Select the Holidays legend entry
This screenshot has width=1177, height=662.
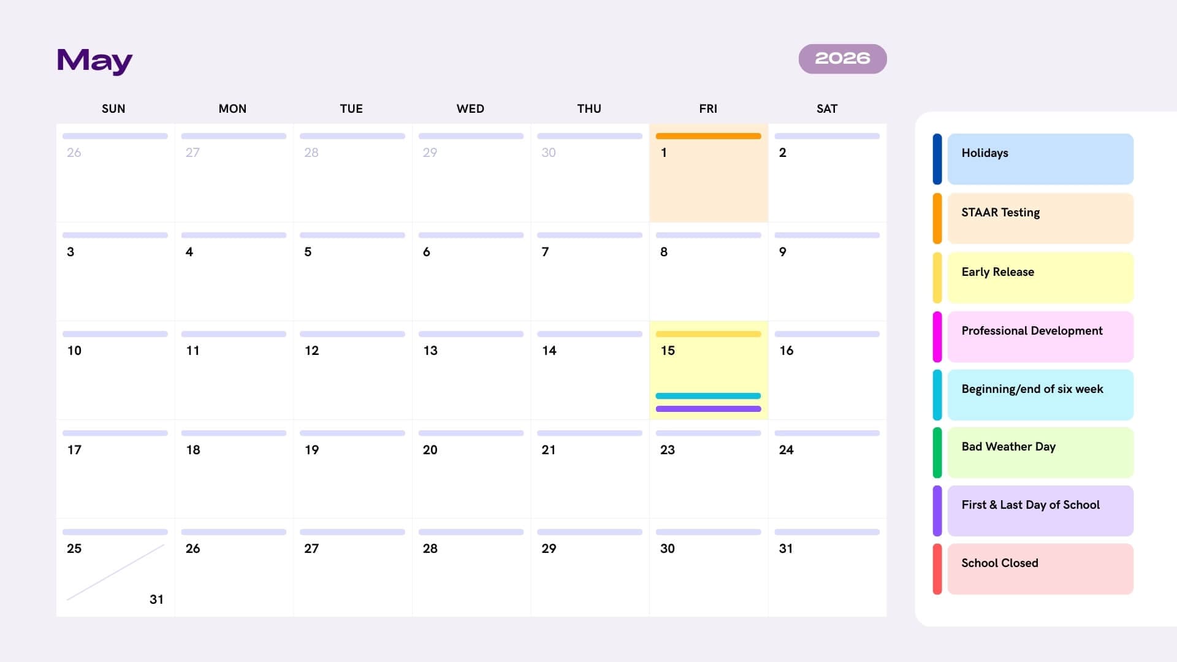point(1040,159)
